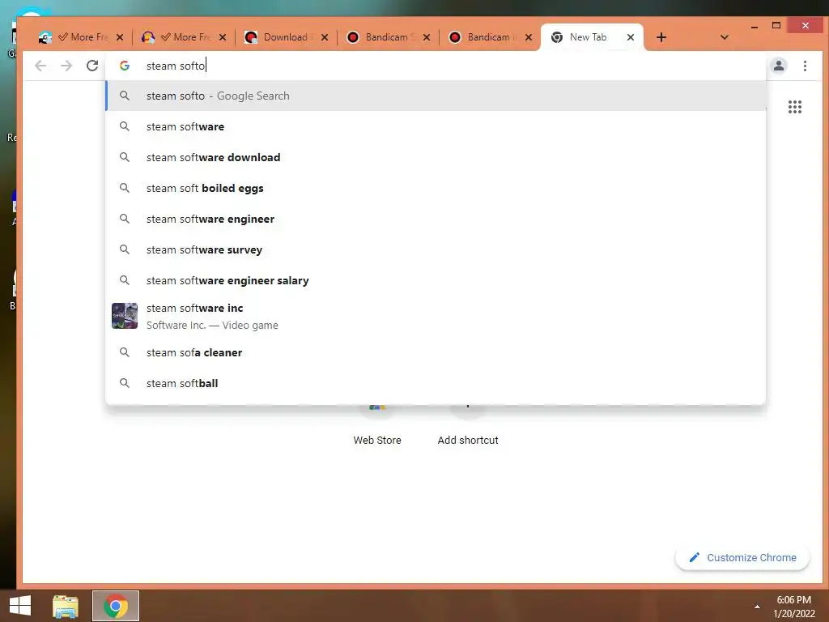This screenshot has width=829, height=622.
Task: Close the second More Free tab
Action: (x=223, y=37)
